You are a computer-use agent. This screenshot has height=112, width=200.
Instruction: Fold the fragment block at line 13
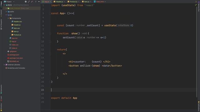click(x=50, y=54)
